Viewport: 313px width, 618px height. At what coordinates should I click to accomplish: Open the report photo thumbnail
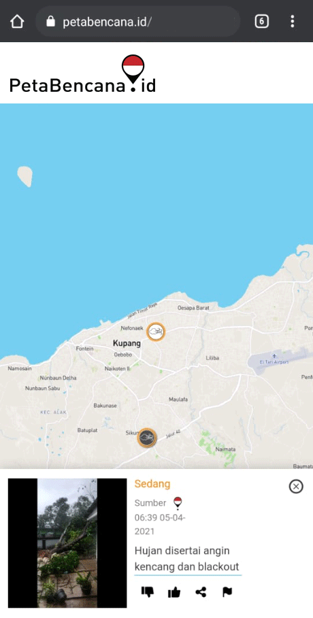point(67,542)
